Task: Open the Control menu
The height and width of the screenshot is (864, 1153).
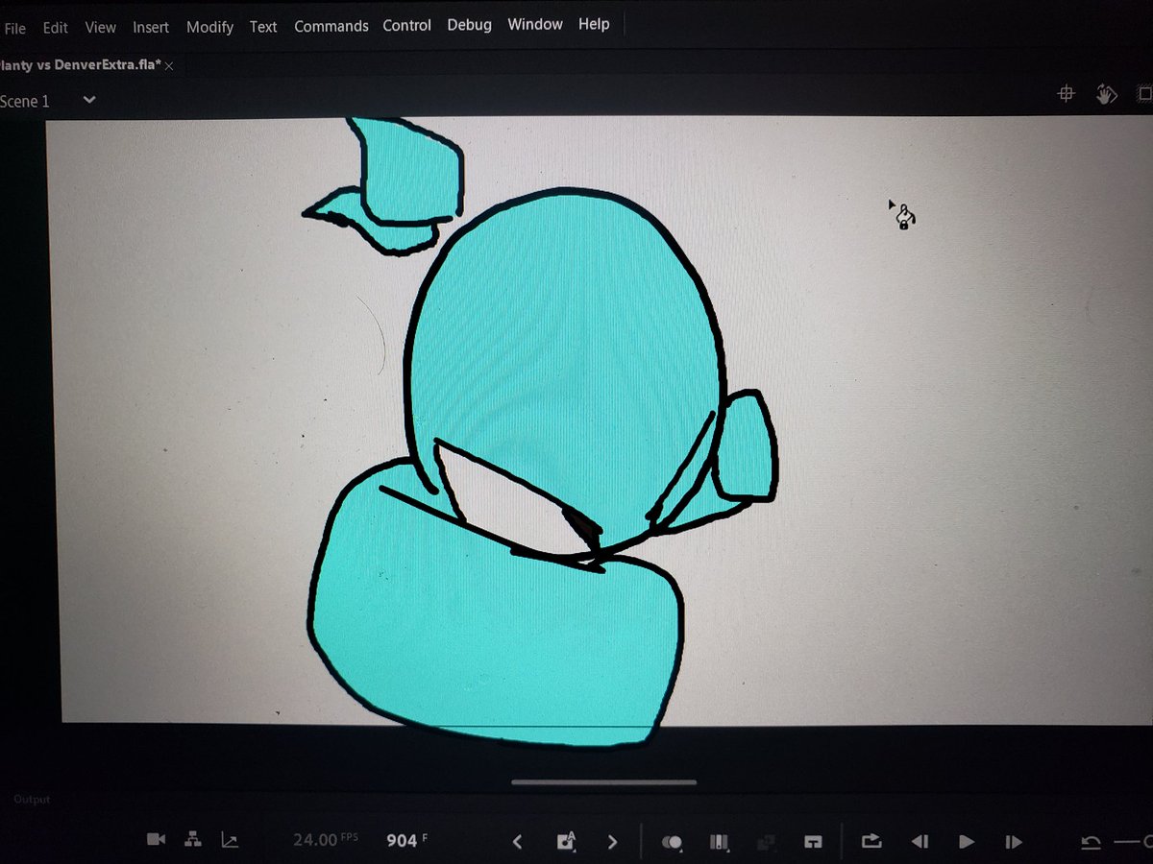Action: click(x=407, y=25)
